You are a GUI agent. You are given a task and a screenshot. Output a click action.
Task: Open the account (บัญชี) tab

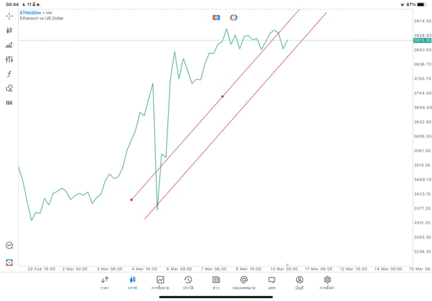pos(299,283)
